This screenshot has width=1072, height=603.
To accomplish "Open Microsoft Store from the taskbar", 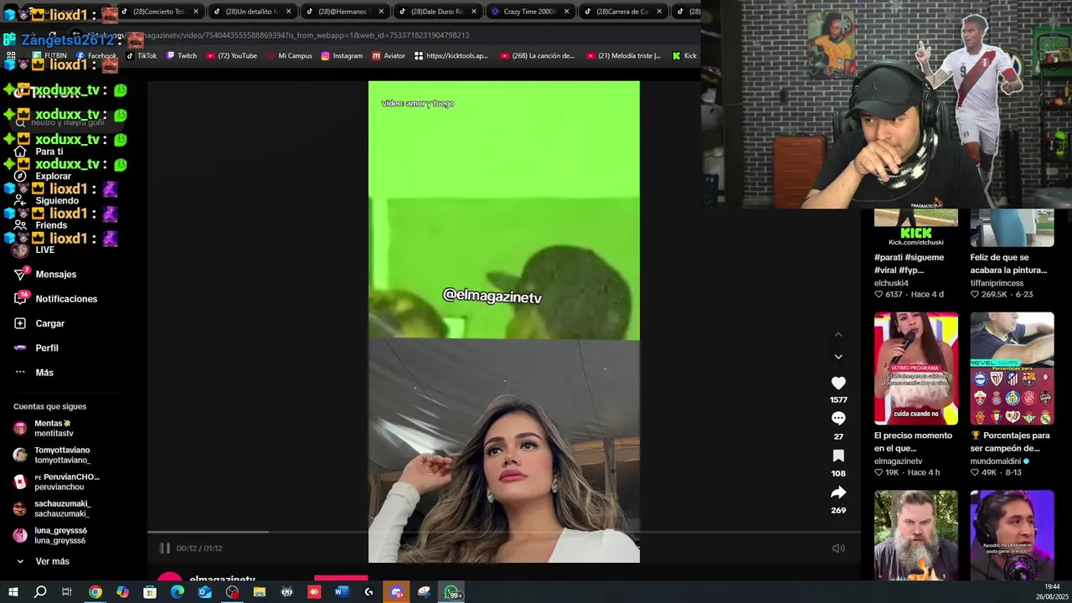I will point(150,592).
